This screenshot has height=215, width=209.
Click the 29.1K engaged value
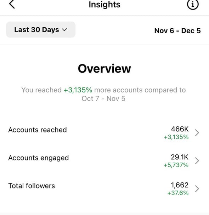(180, 157)
